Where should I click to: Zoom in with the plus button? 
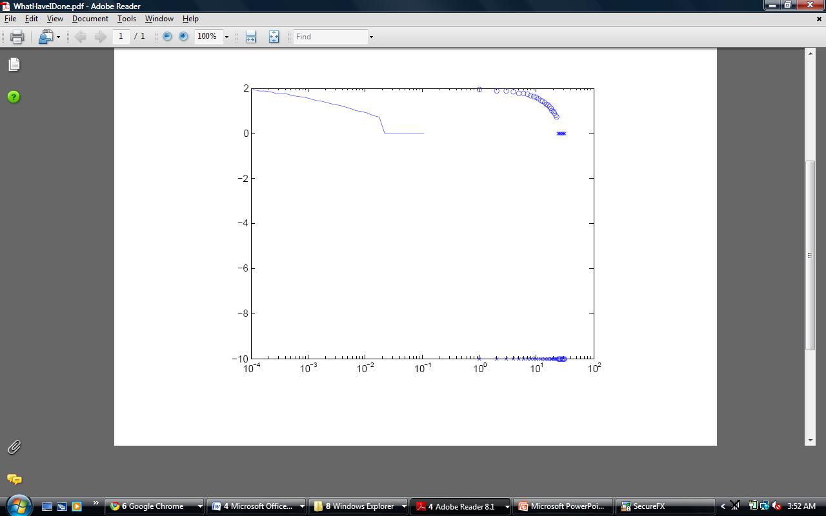tap(183, 37)
